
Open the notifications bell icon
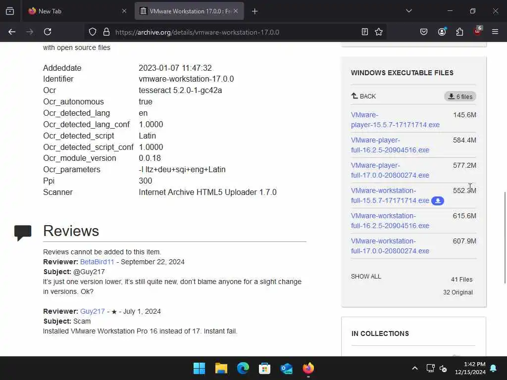pos(494,368)
